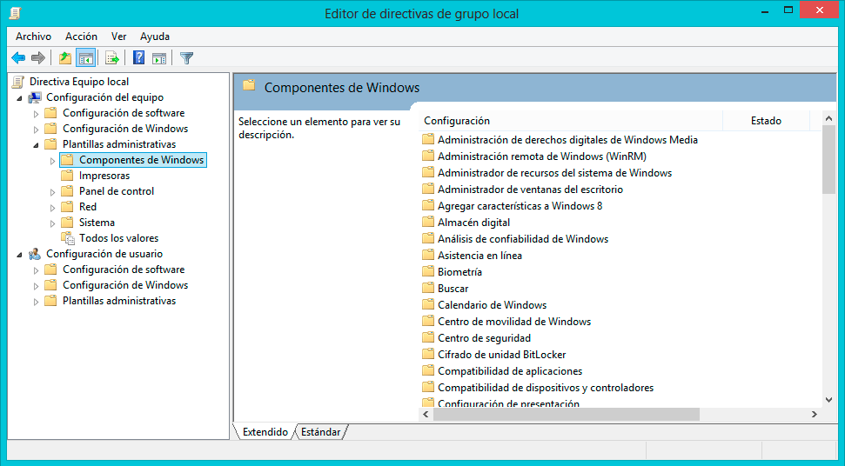Screen dimensions: 845x466
Task: Click the Export list toolbar icon
Action: point(112,57)
